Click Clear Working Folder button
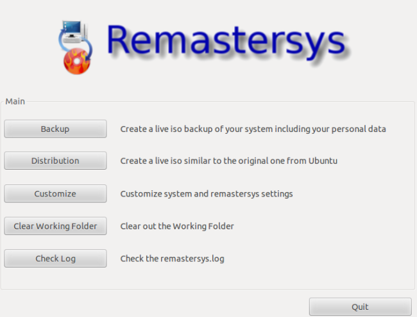This screenshot has height=317, width=417. pos(55,226)
